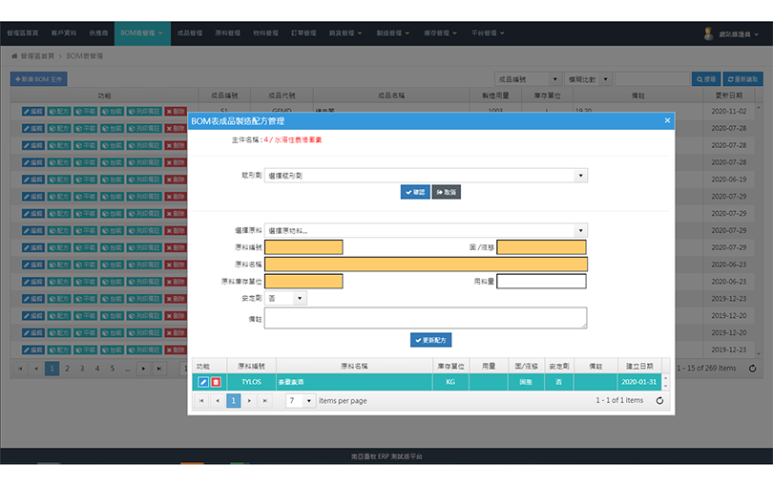Click the 管理區首頁 breadcrumb link
Screen dimensions: 773x487
[37, 56]
